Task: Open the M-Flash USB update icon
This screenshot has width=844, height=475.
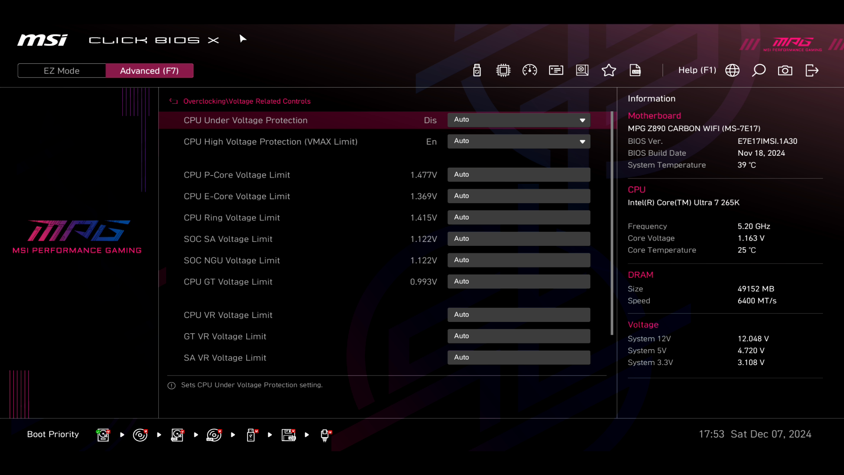Action: pos(477,70)
